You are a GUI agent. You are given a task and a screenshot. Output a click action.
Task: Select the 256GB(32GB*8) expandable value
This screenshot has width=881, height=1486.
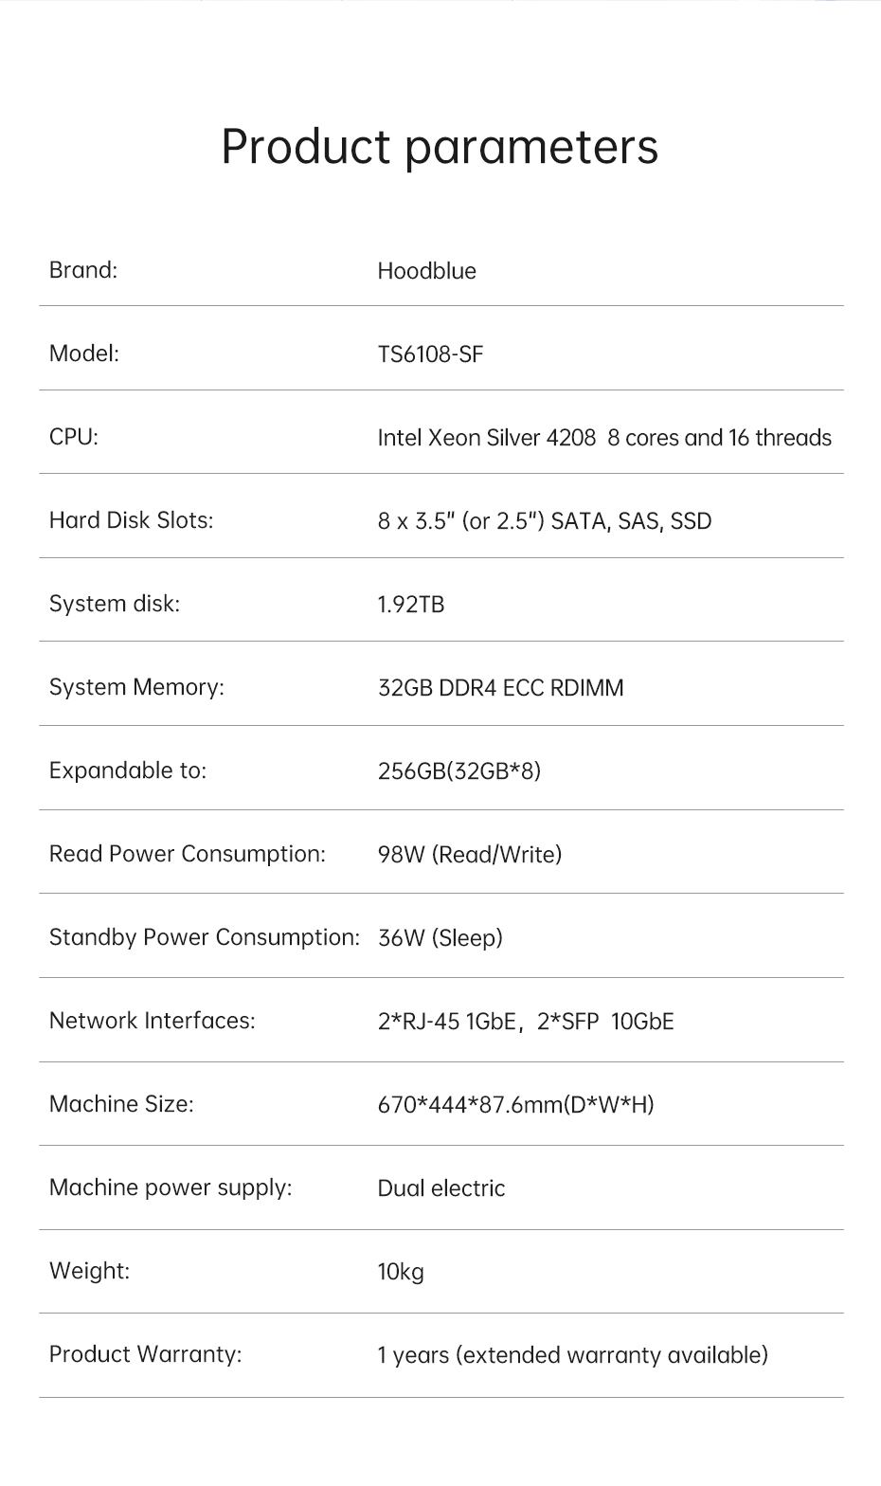tap(458, 771)
